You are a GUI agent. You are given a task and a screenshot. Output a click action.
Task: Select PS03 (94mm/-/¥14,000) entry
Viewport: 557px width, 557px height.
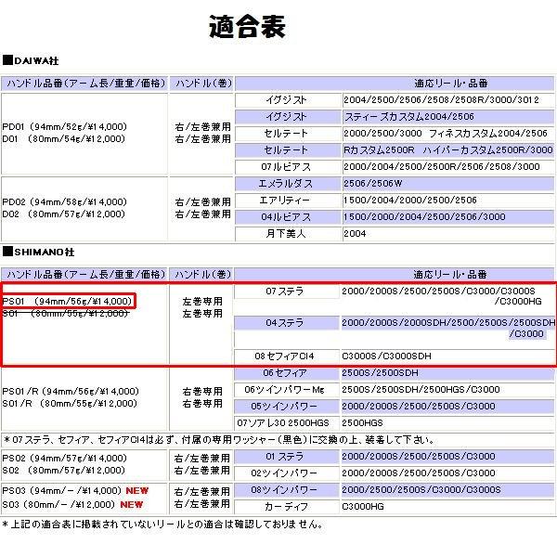click(62, 491)
